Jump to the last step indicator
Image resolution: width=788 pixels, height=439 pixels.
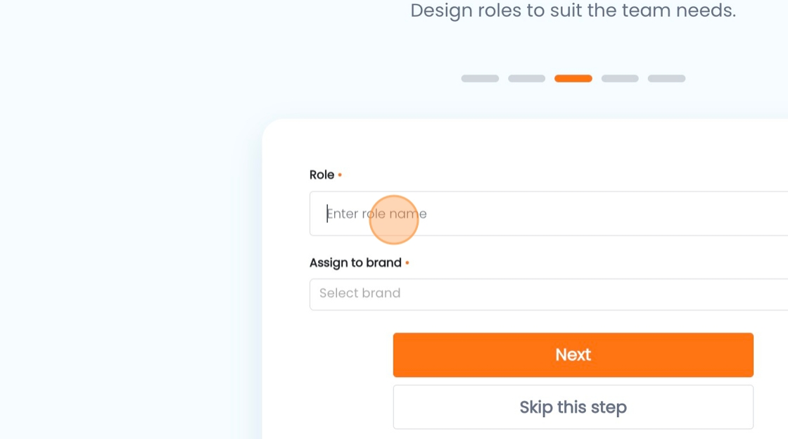(x=666, y=79)
